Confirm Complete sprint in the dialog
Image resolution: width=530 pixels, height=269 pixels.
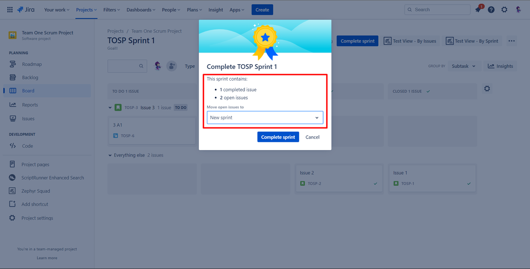pyautogui.click(x=278, y=137)
